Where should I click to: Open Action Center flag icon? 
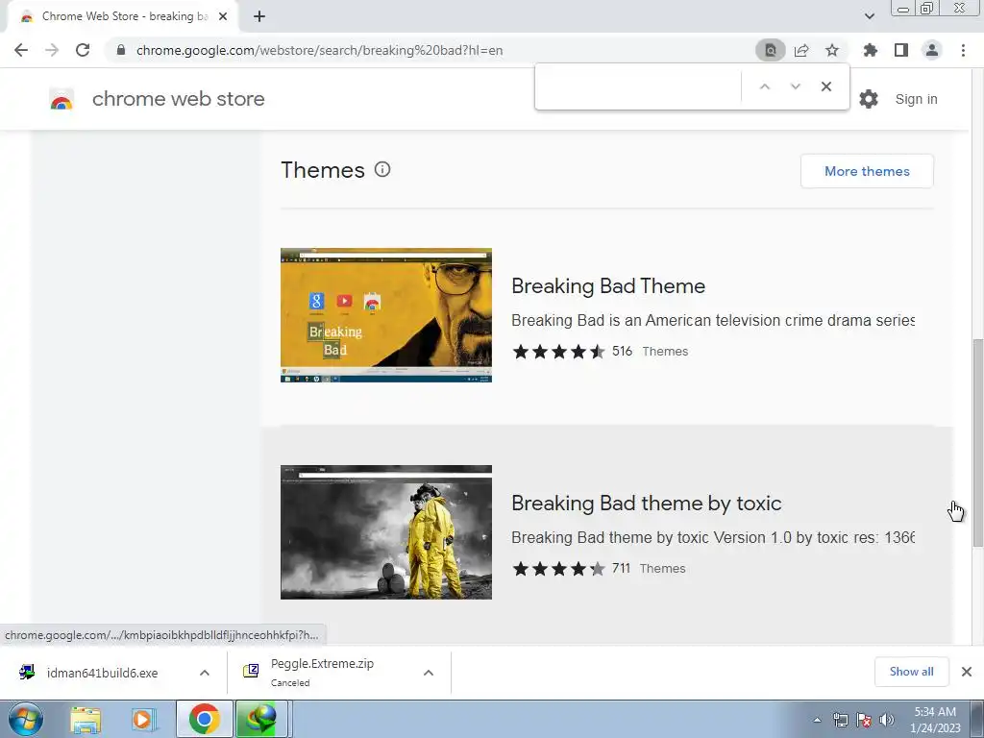tap(864, 720)
